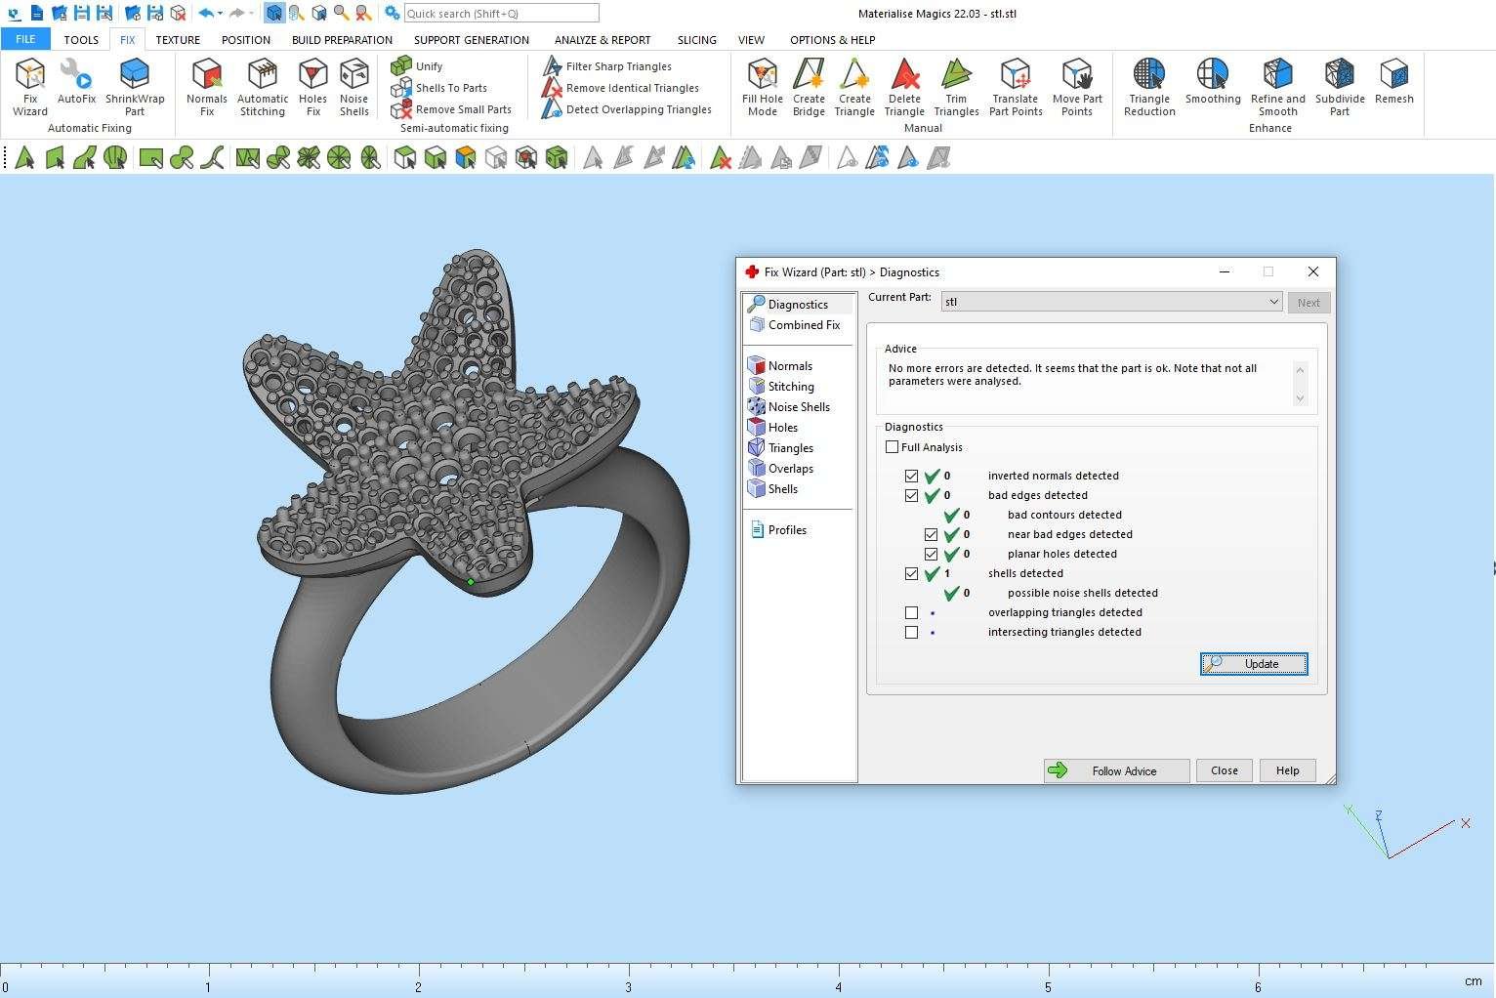Click the Quick search input field
The width and height of the screenshot is (1496, 998).
click(501, 14)
